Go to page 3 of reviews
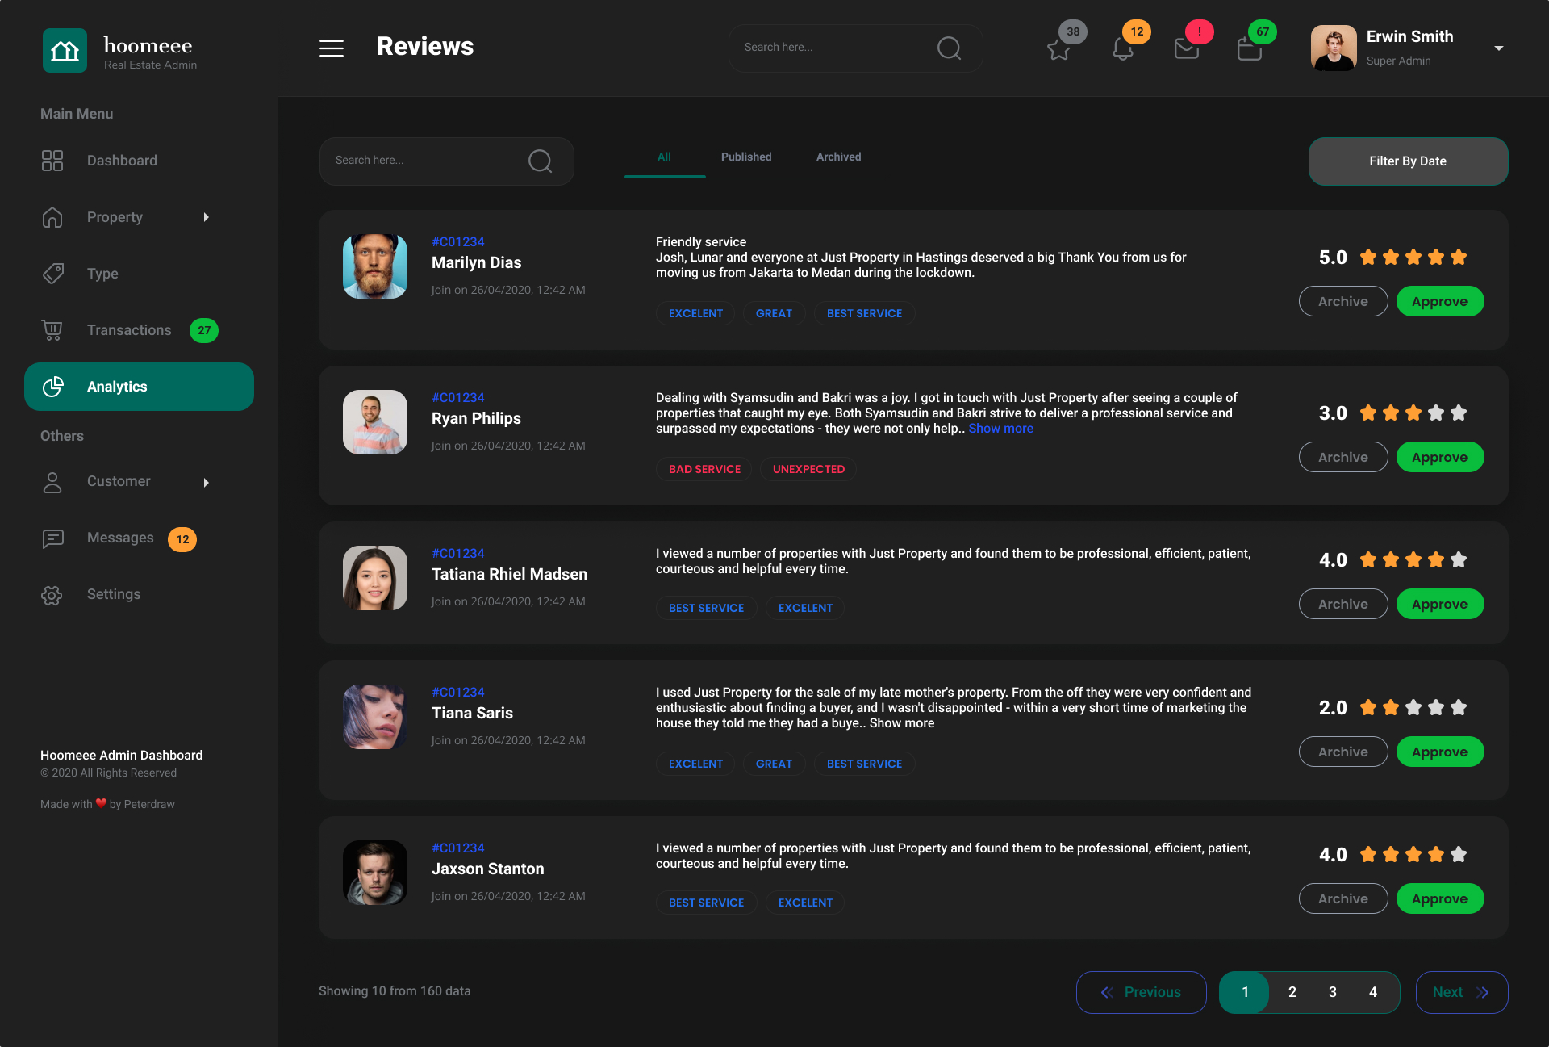Image resolution: width=1549 pixels, height=1047 pixels. click(1333, 992)
